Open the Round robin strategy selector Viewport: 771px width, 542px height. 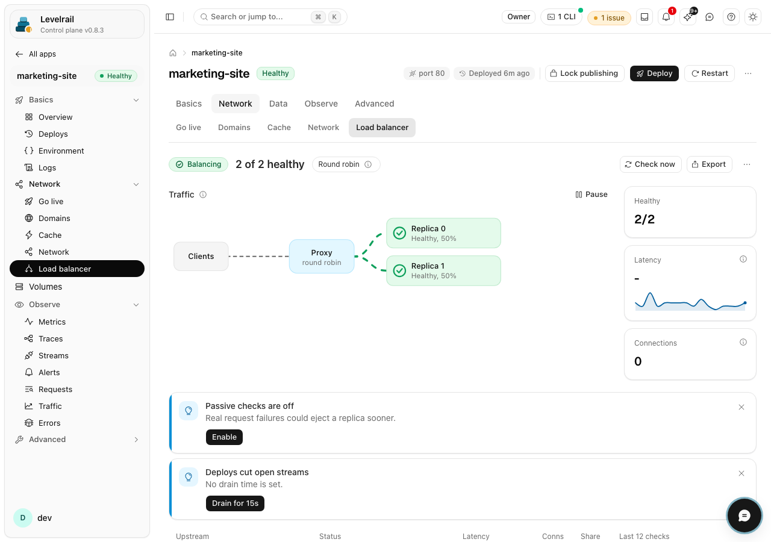point(346,164)
